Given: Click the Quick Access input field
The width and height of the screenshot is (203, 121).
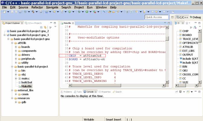Looking at the screenshot, I should (x=156, y=17).
